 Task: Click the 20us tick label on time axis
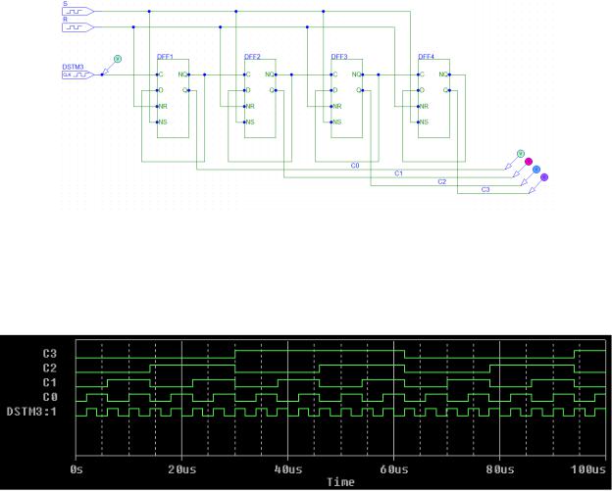[182, 469]
